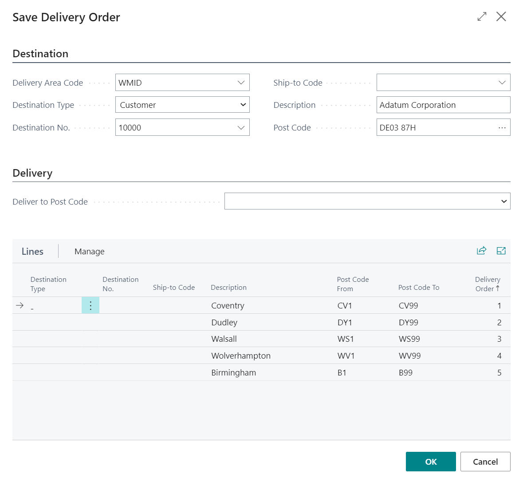The height and width of the screenshot is (482, 523).
Task: Sort by the Delivery Order column header
Action: click(x=487, y=284)
